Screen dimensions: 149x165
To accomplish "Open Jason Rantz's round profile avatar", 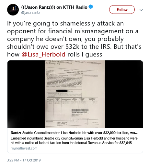I will (x=13, y=10).
